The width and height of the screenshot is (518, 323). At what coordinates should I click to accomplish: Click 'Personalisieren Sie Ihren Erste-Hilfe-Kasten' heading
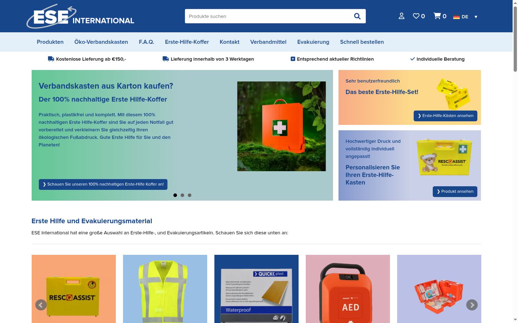tap(373, 175)
